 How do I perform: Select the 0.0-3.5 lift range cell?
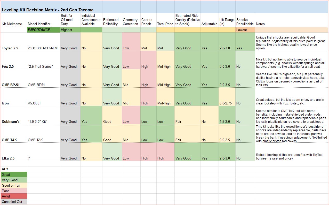pyautogui.click(x=227, y=78)
